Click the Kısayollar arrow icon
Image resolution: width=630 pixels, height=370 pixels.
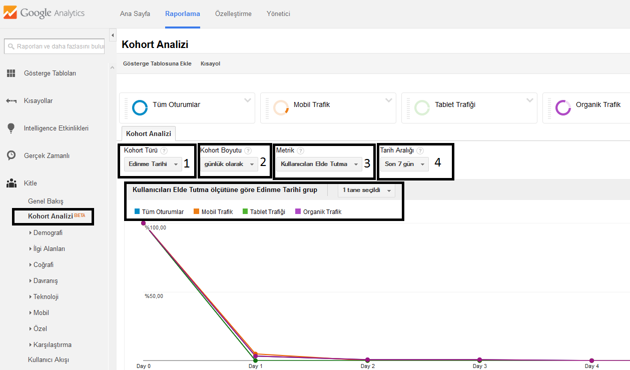coord(11,101)
